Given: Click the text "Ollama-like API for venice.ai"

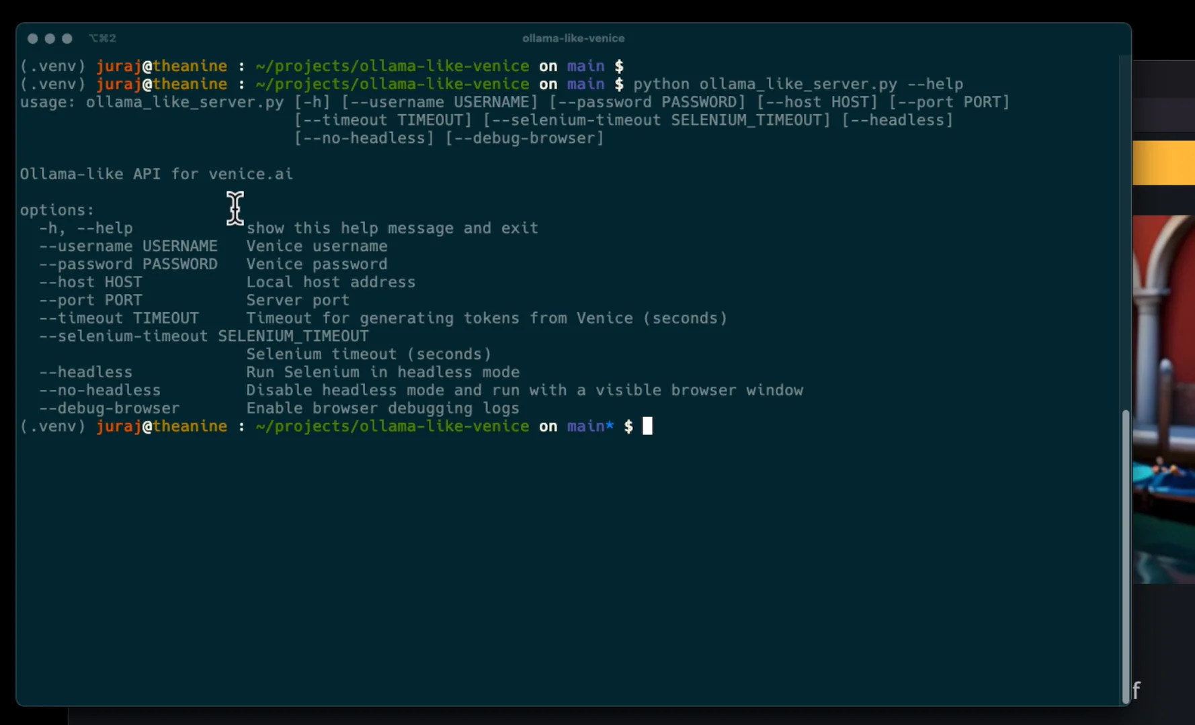Looking at the screenshot, I should [x=156, y=175].
